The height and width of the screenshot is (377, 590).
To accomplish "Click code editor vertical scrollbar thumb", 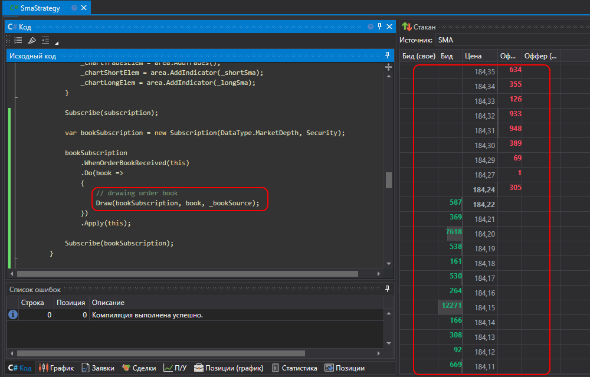I will coord(389,180).
